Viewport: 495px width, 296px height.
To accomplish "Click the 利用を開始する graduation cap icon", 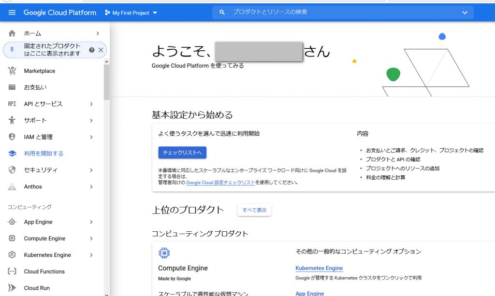I will coord(12,154).
